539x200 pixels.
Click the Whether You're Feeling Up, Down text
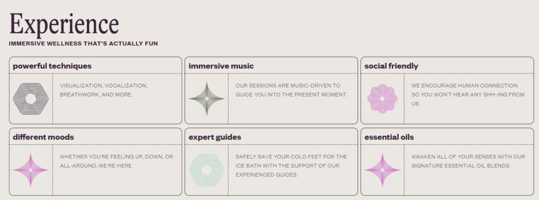(116, 161)
